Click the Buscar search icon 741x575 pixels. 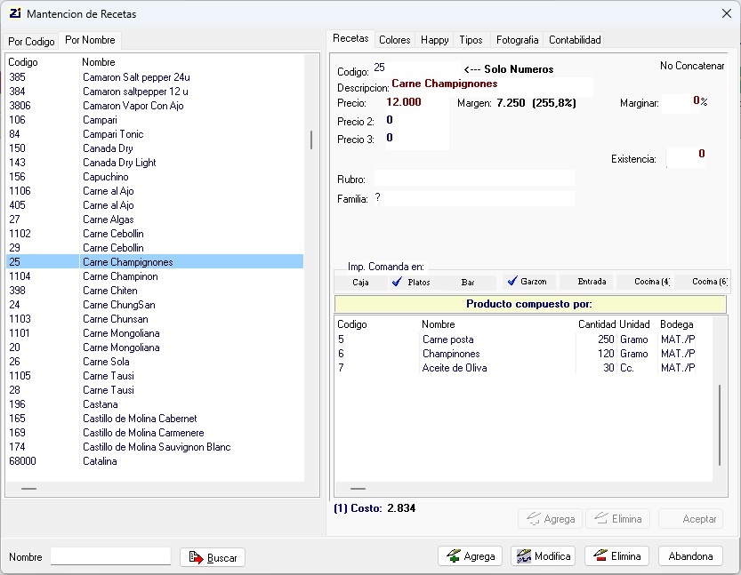coord(196,557)
